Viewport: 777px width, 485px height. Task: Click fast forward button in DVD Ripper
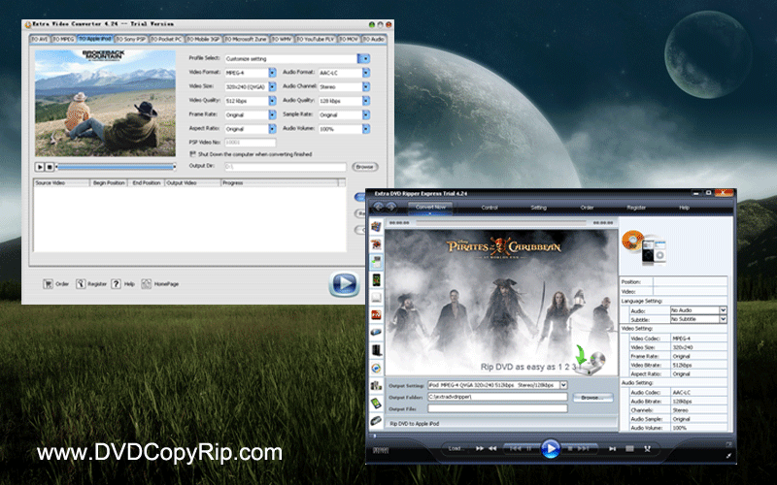[x=479, y=448]
